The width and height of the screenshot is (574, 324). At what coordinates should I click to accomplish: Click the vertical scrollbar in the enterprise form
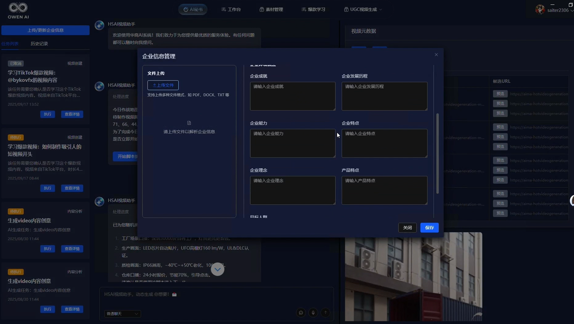point(437,154)
